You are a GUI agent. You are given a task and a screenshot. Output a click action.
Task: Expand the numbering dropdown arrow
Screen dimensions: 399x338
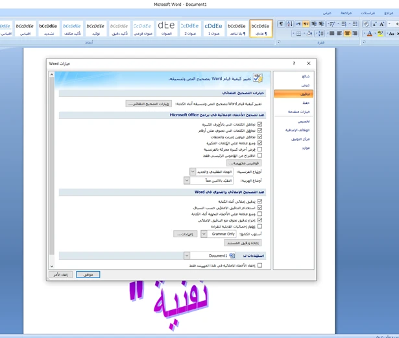[x=338, y=24]
